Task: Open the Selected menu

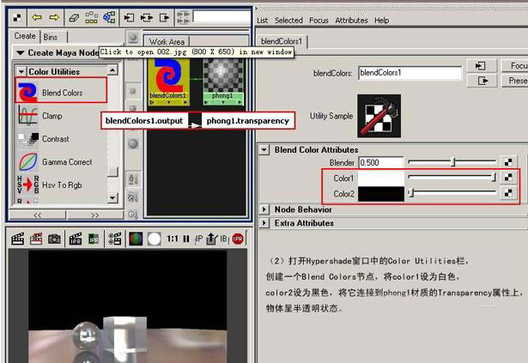Action: [x=288, y=21]
